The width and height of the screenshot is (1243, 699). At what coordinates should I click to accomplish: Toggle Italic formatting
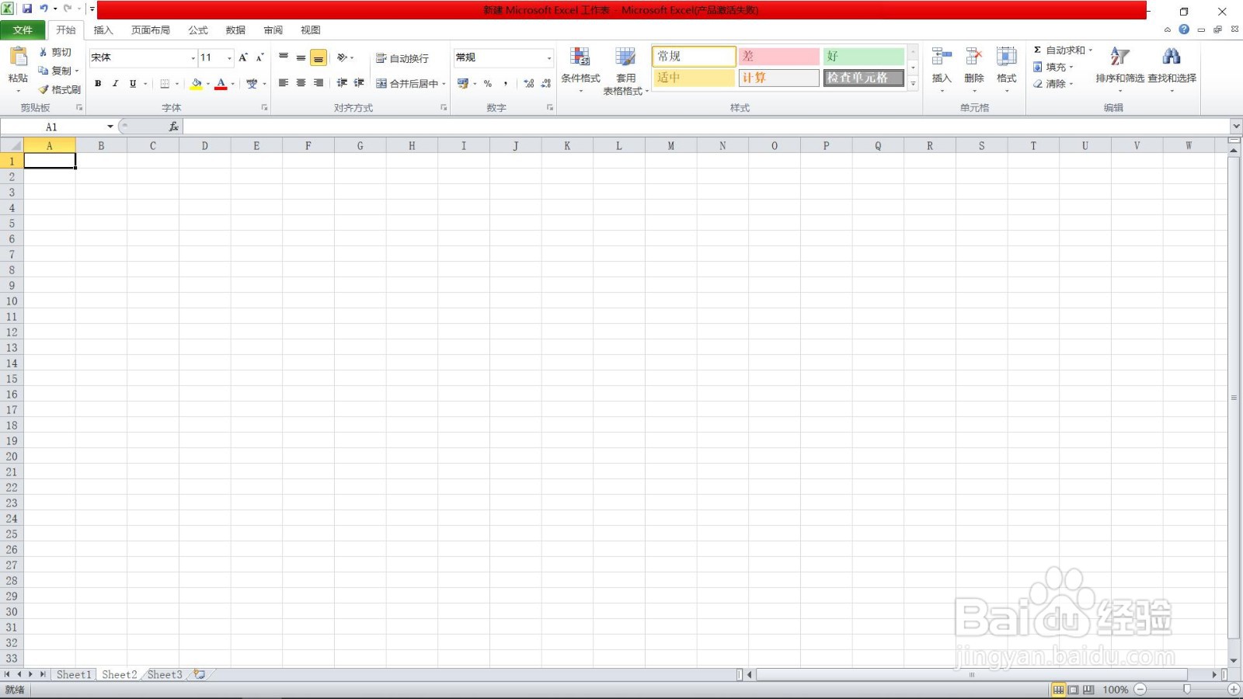(115, 83)
